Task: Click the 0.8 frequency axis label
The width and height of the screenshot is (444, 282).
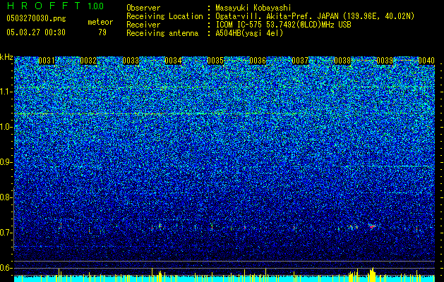Action: point(6,197)
